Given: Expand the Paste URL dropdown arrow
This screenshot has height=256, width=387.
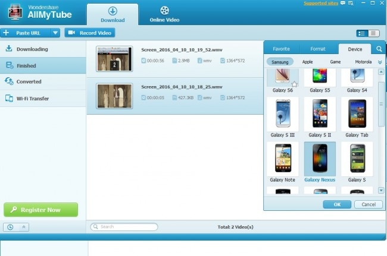Looking at the screenshot, I should pos(55,33).
